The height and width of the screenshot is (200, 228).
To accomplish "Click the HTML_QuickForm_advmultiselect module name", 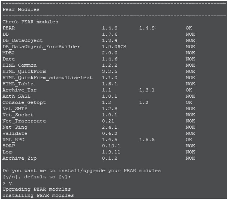I will [47, 78].
